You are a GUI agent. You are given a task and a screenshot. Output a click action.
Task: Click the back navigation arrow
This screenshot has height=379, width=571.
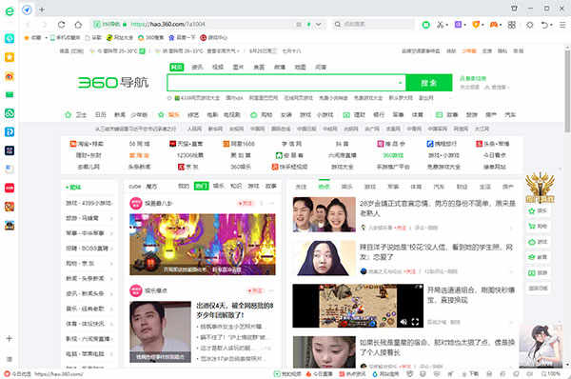pos(28,25)
